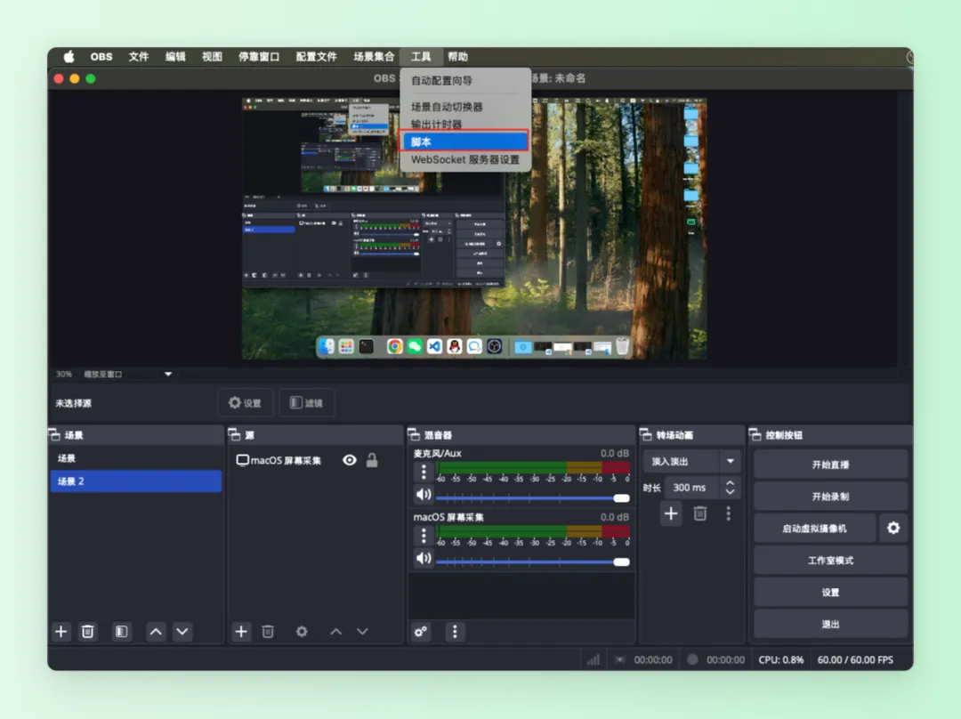This screenshot has height=719, width=961.
Task: Add a new source with plus icon
Action: [x=241, y=631]
